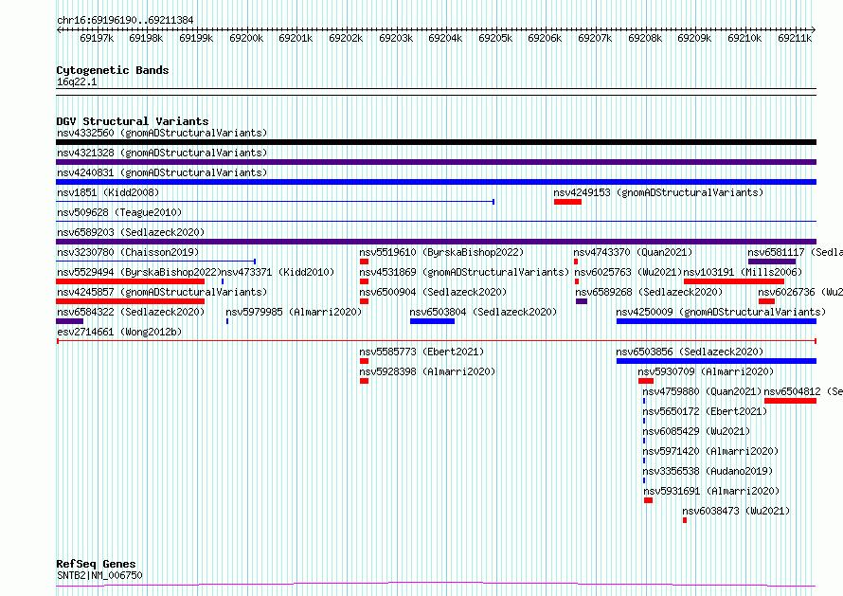This screenshot has height=596, width=843.
Task: Click the nsv5931691 red variant bar
Action: 649,500
